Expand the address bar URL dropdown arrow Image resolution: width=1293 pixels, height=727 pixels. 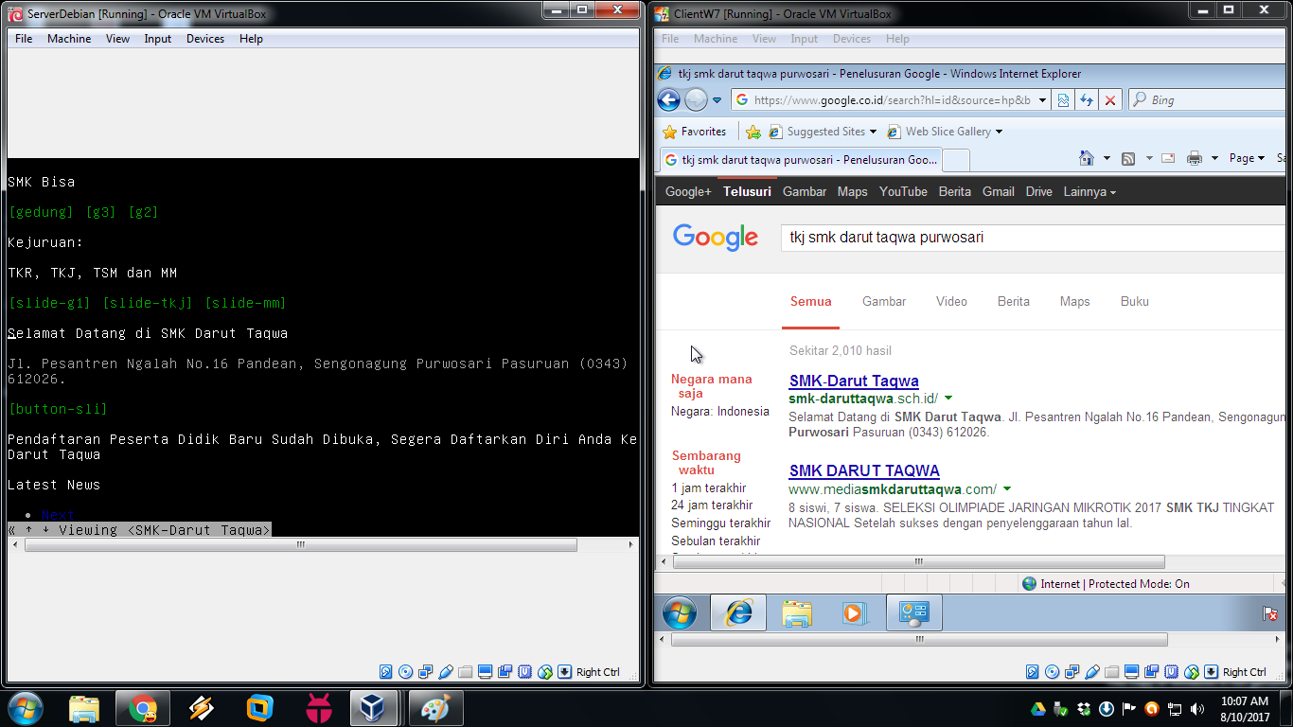click(x=1042, y=99)
